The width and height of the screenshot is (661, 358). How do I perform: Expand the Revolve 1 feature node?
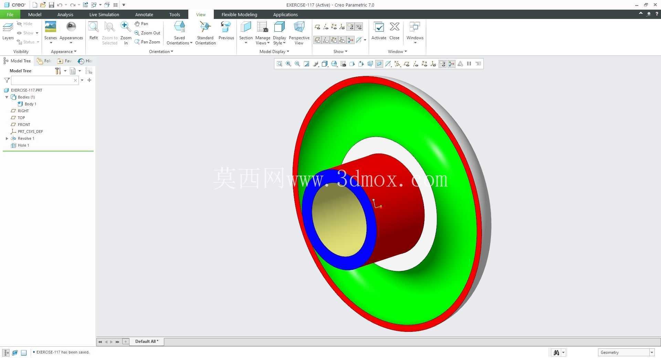tap(7, 138)
